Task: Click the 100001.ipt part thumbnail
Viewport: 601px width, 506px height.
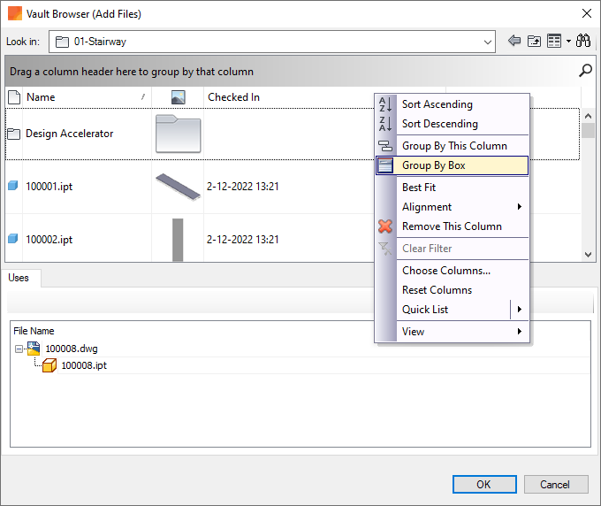Action: pyautogui.click(x=178, y=187)
